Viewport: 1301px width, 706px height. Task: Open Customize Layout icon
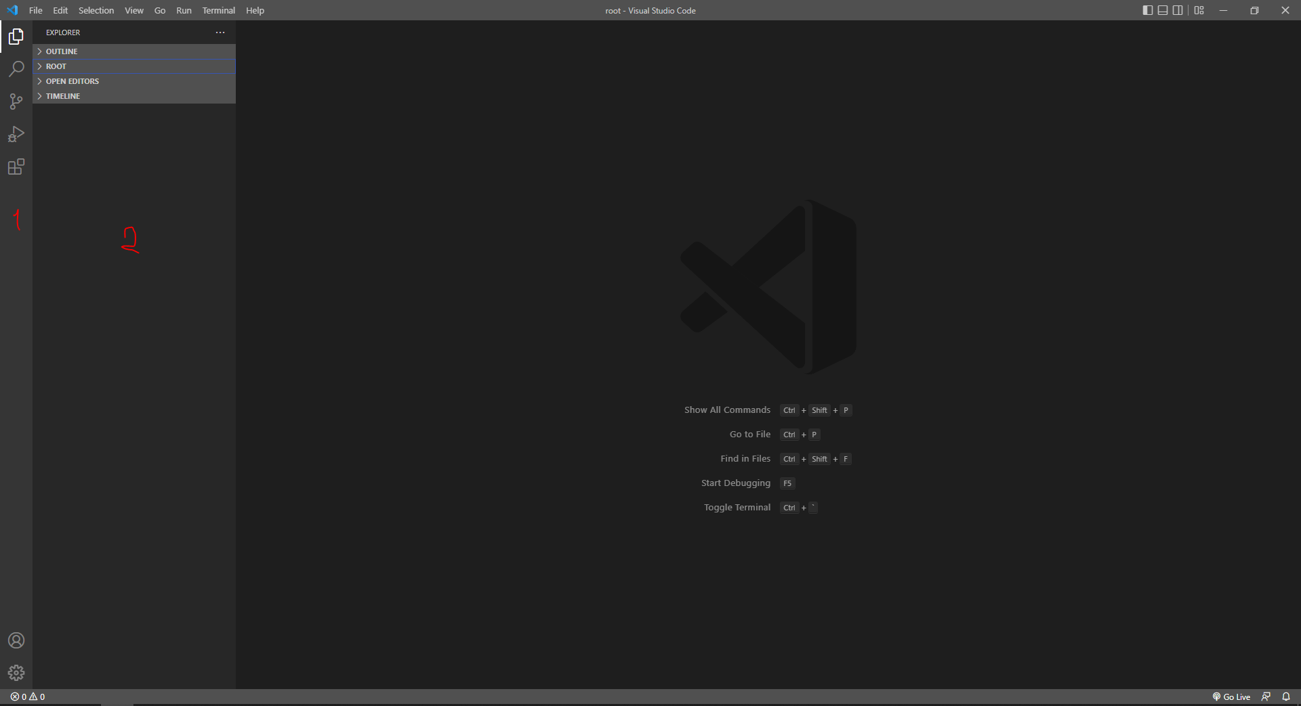click(1199, 10)
